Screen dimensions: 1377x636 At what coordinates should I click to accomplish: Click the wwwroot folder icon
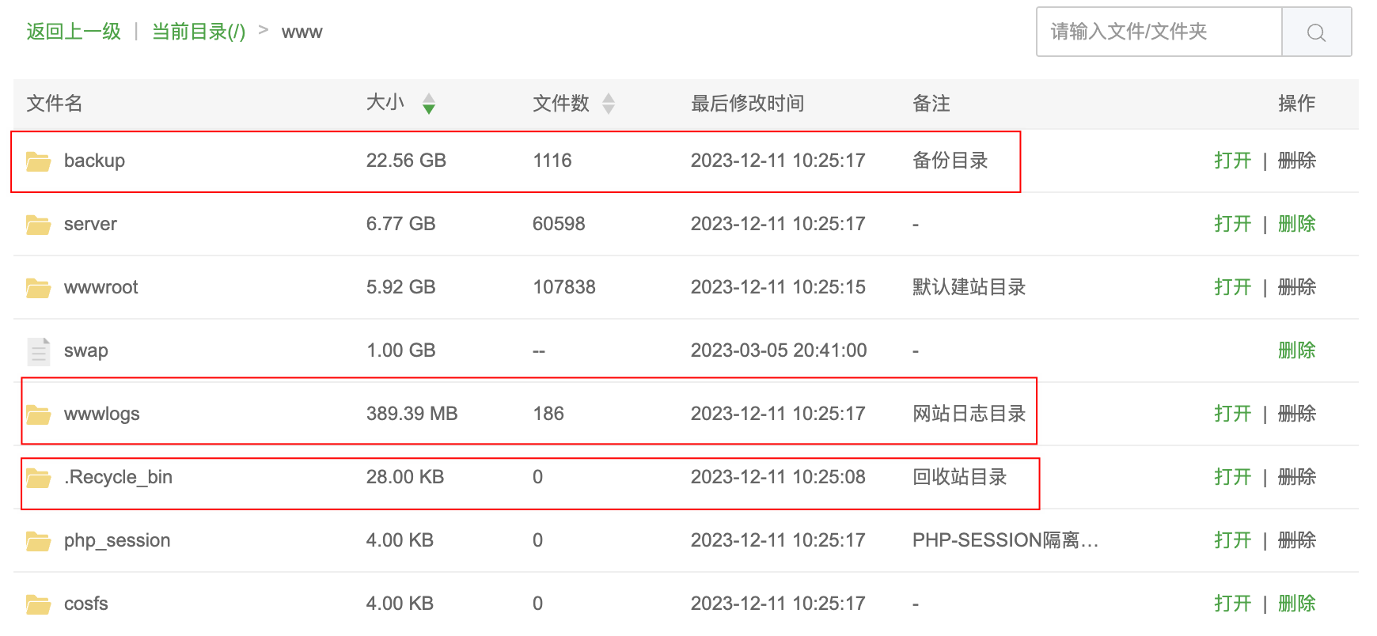tap(38, 288)
